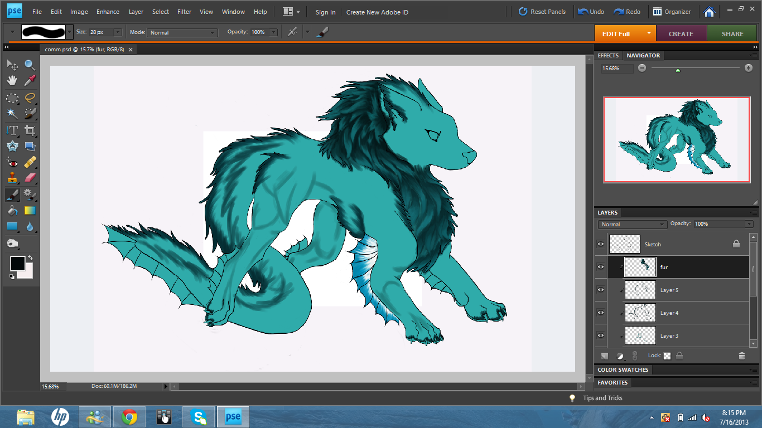Click the foreground color swatch

(17, 264)
